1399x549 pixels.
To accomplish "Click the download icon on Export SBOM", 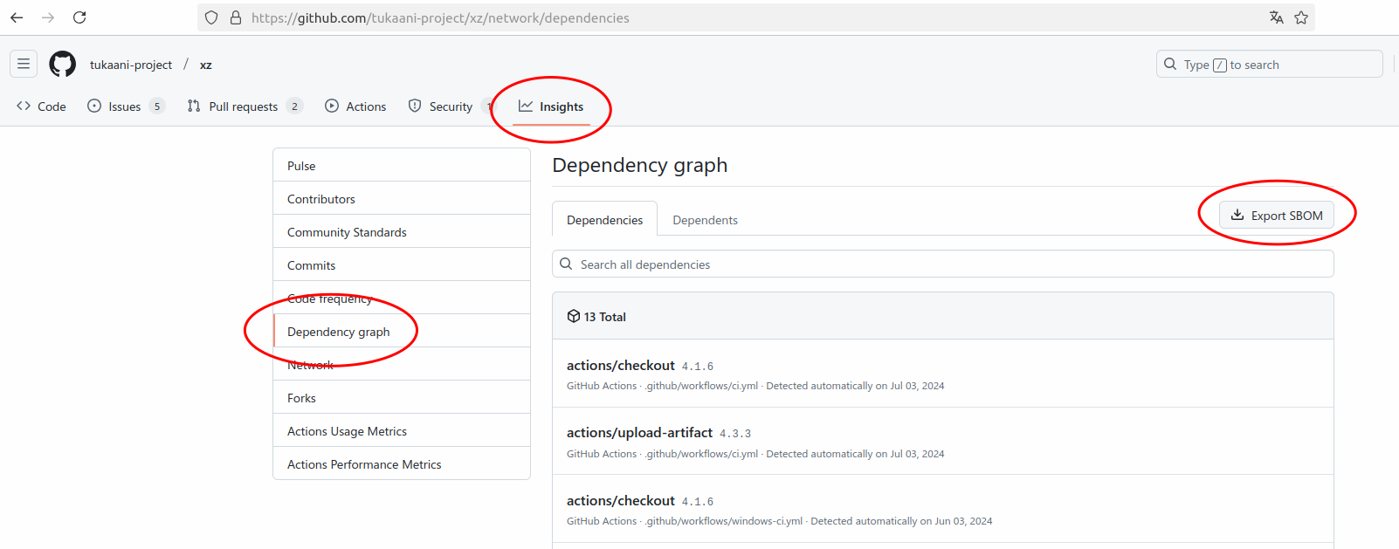I will pyautogui.click(x=1237, y=215).
